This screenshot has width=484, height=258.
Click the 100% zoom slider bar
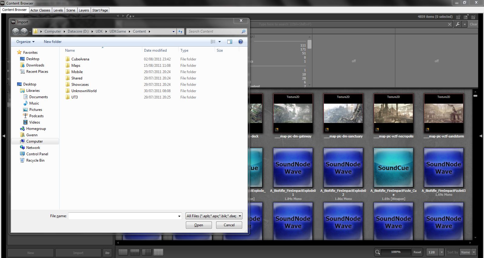click(396, 252)
